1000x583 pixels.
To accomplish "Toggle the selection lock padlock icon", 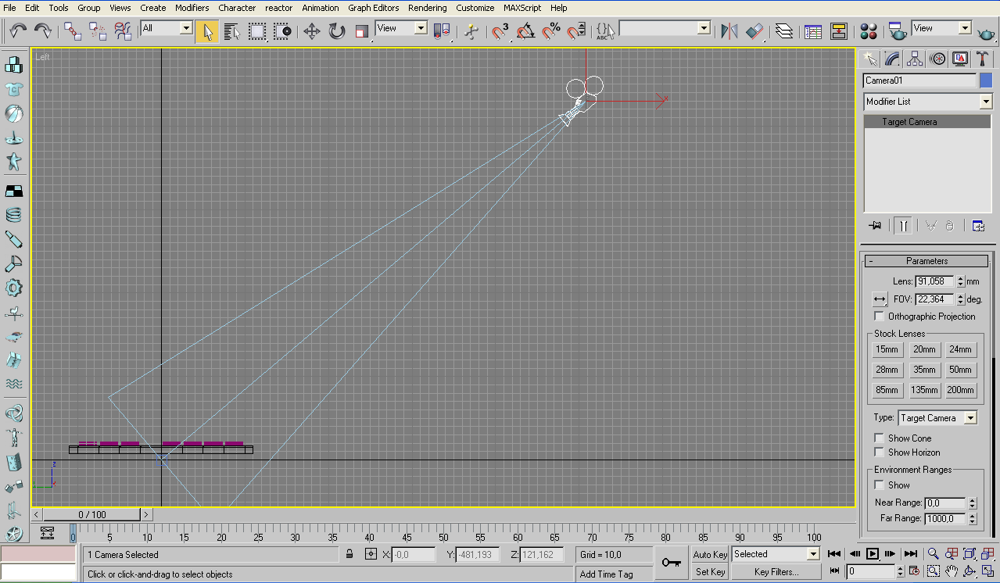I will (x=349, y=555).
